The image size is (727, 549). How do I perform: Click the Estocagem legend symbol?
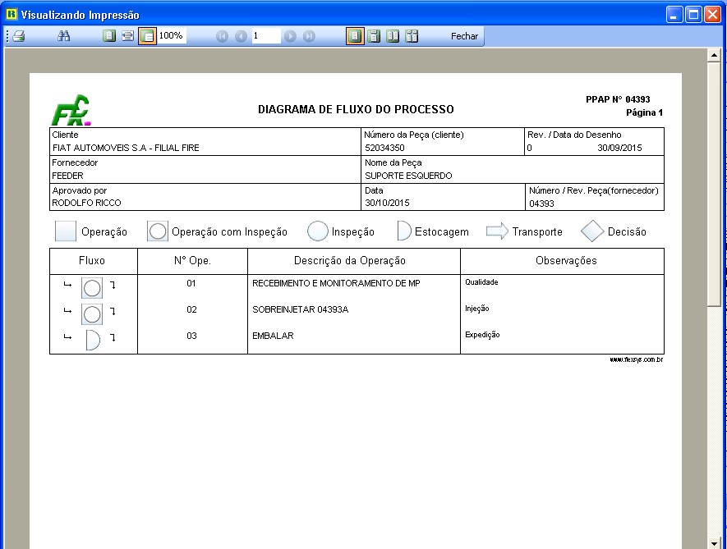(x=404, y=231)
